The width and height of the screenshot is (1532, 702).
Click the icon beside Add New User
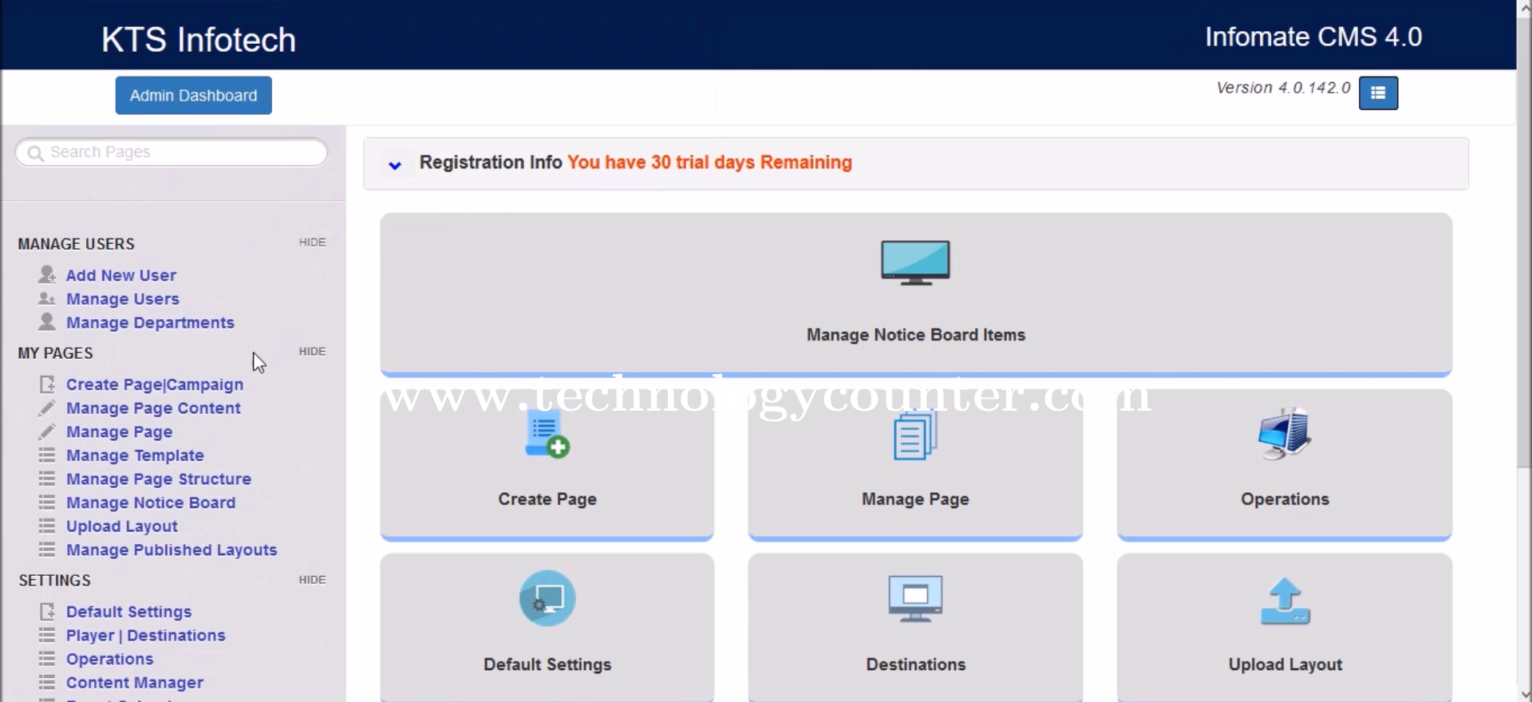tap(47, 274)
